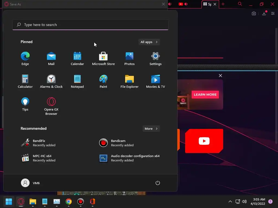The width and height of the screenshot is (278, 208).
Task: Close the Speed Dial tab
Action: tap(215, 4)
